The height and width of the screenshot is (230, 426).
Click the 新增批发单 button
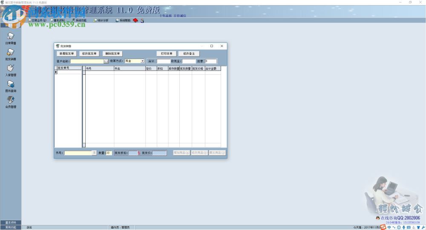point(66,54)
